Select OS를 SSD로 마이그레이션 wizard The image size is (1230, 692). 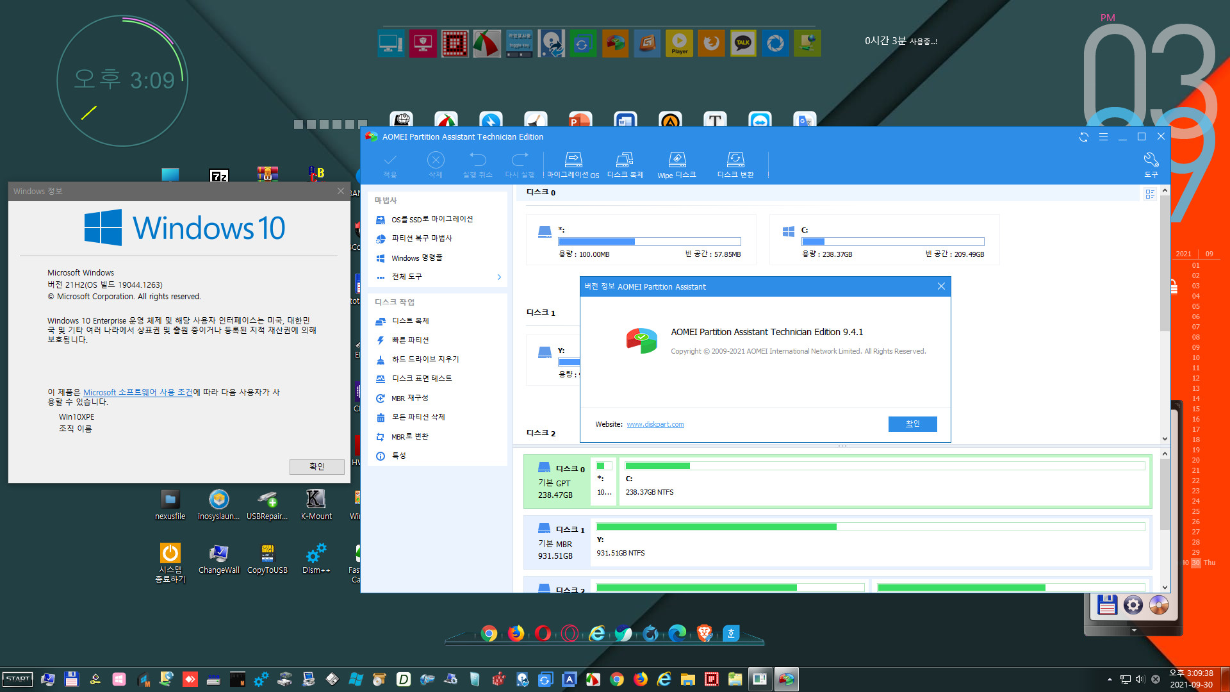click(432, 219)
